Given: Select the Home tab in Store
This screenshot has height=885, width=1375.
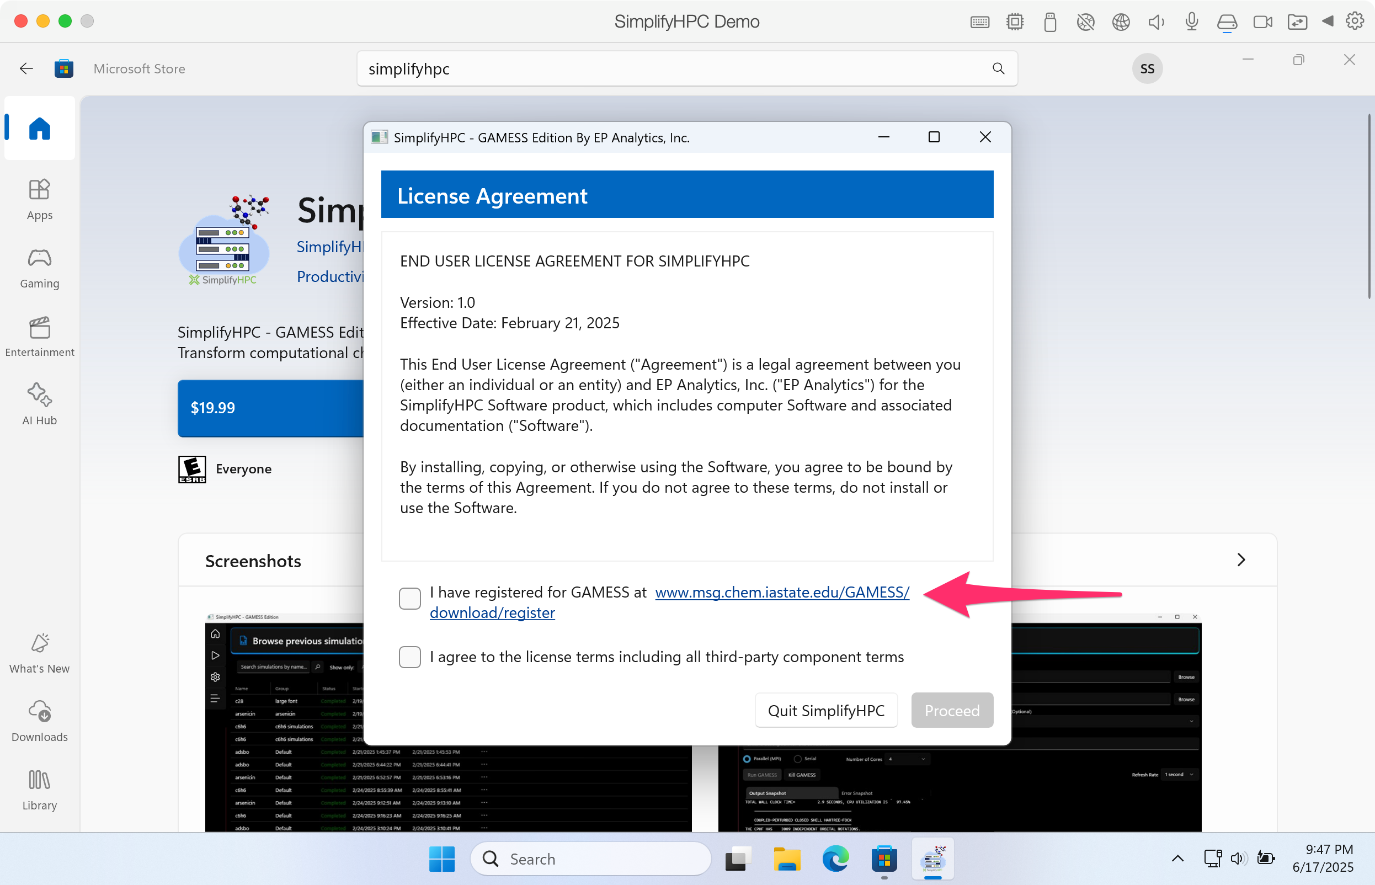Looking at the screenshot, I should coord(39,128).
